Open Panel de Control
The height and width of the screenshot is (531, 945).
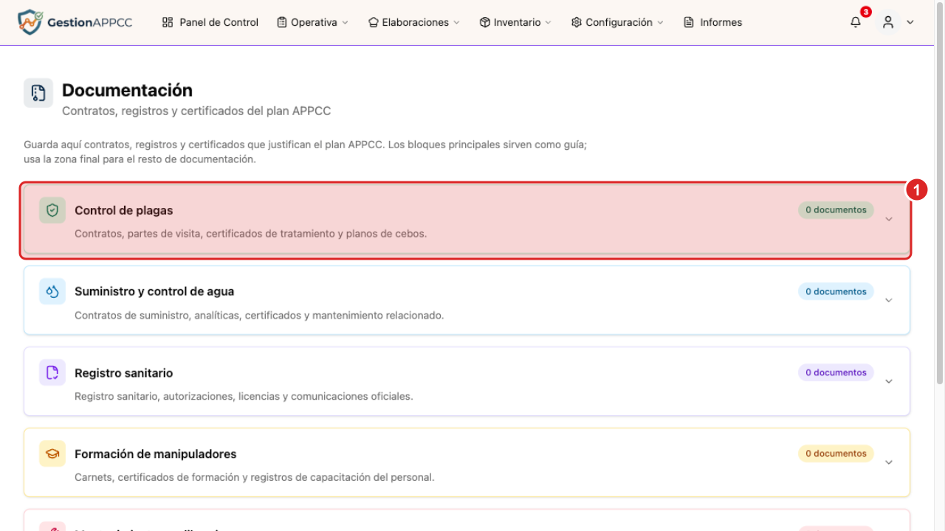click(x=210, y=22)
